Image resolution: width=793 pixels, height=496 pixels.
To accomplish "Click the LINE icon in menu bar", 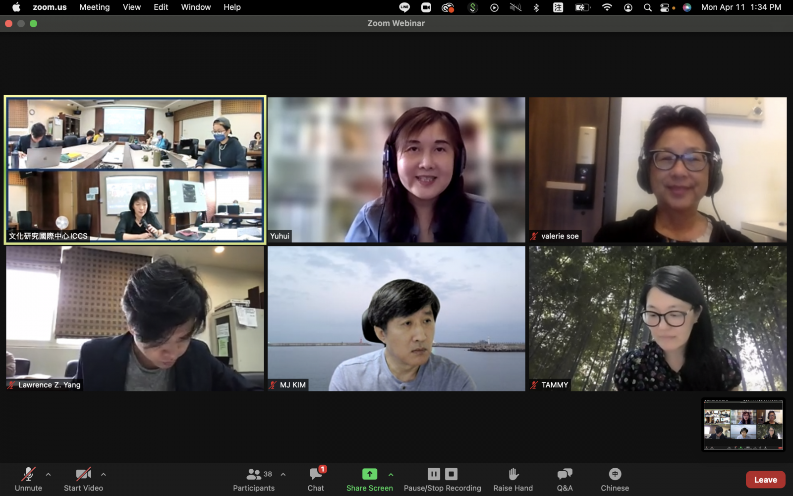I will 404,7.
